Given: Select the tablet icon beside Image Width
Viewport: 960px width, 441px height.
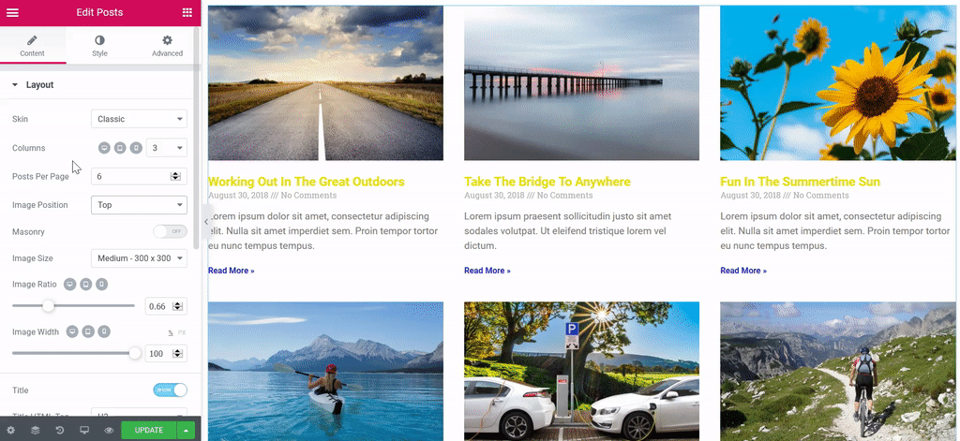Looking at the screenshot, I should [x=89, y=331].
